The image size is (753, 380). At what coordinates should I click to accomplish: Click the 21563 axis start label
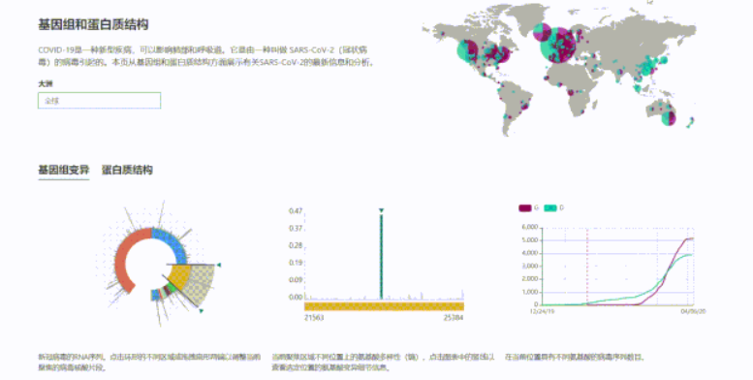[x=314, y=318]
